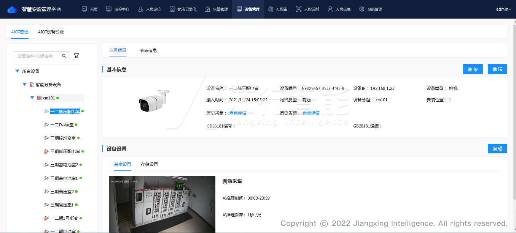Screen dimensions: 516x233
Task: Go to 人员定位 in top navigation
Action: (x=150, y=9)
